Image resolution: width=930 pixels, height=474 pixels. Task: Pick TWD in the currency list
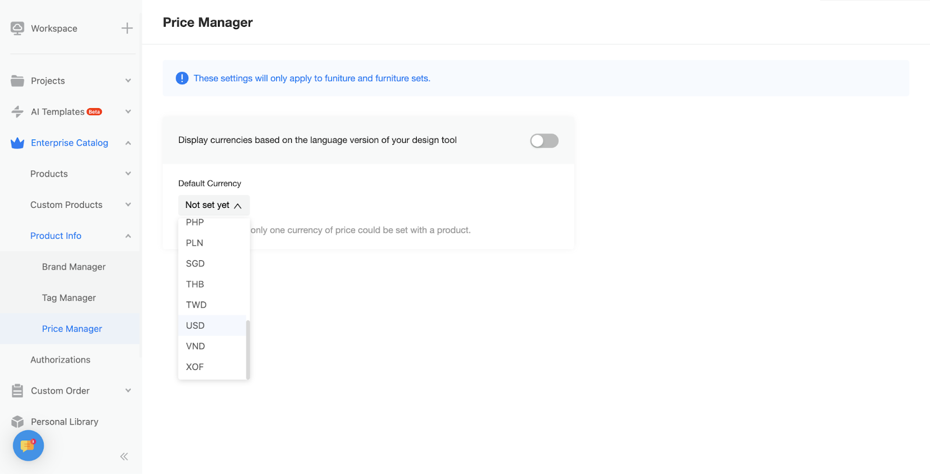(x=196, y=305)
